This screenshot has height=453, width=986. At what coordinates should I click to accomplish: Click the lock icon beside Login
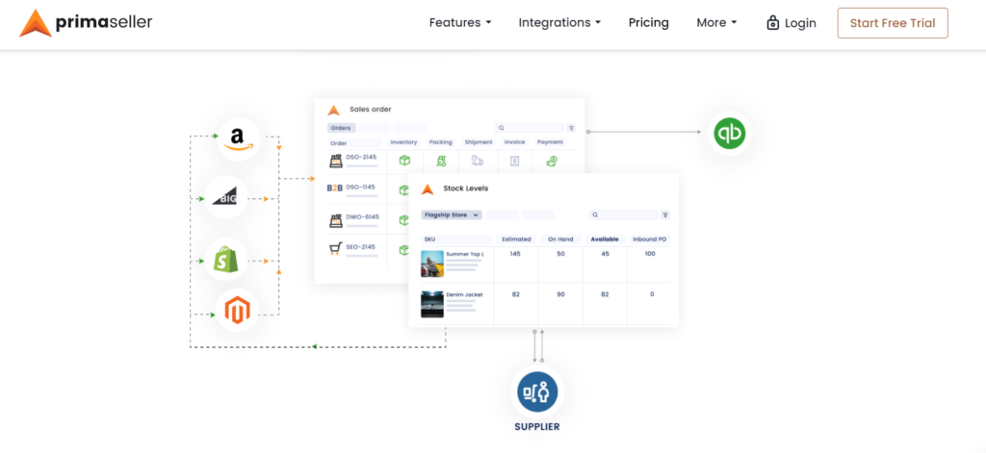[x=773, y=23]
